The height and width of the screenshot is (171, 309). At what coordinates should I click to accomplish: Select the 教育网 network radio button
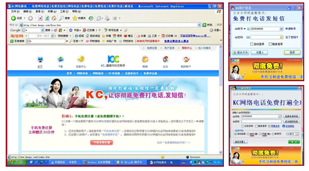273,134
